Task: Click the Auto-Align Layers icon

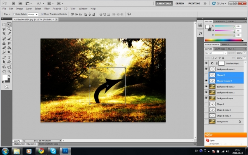Action: pos(129,14)
